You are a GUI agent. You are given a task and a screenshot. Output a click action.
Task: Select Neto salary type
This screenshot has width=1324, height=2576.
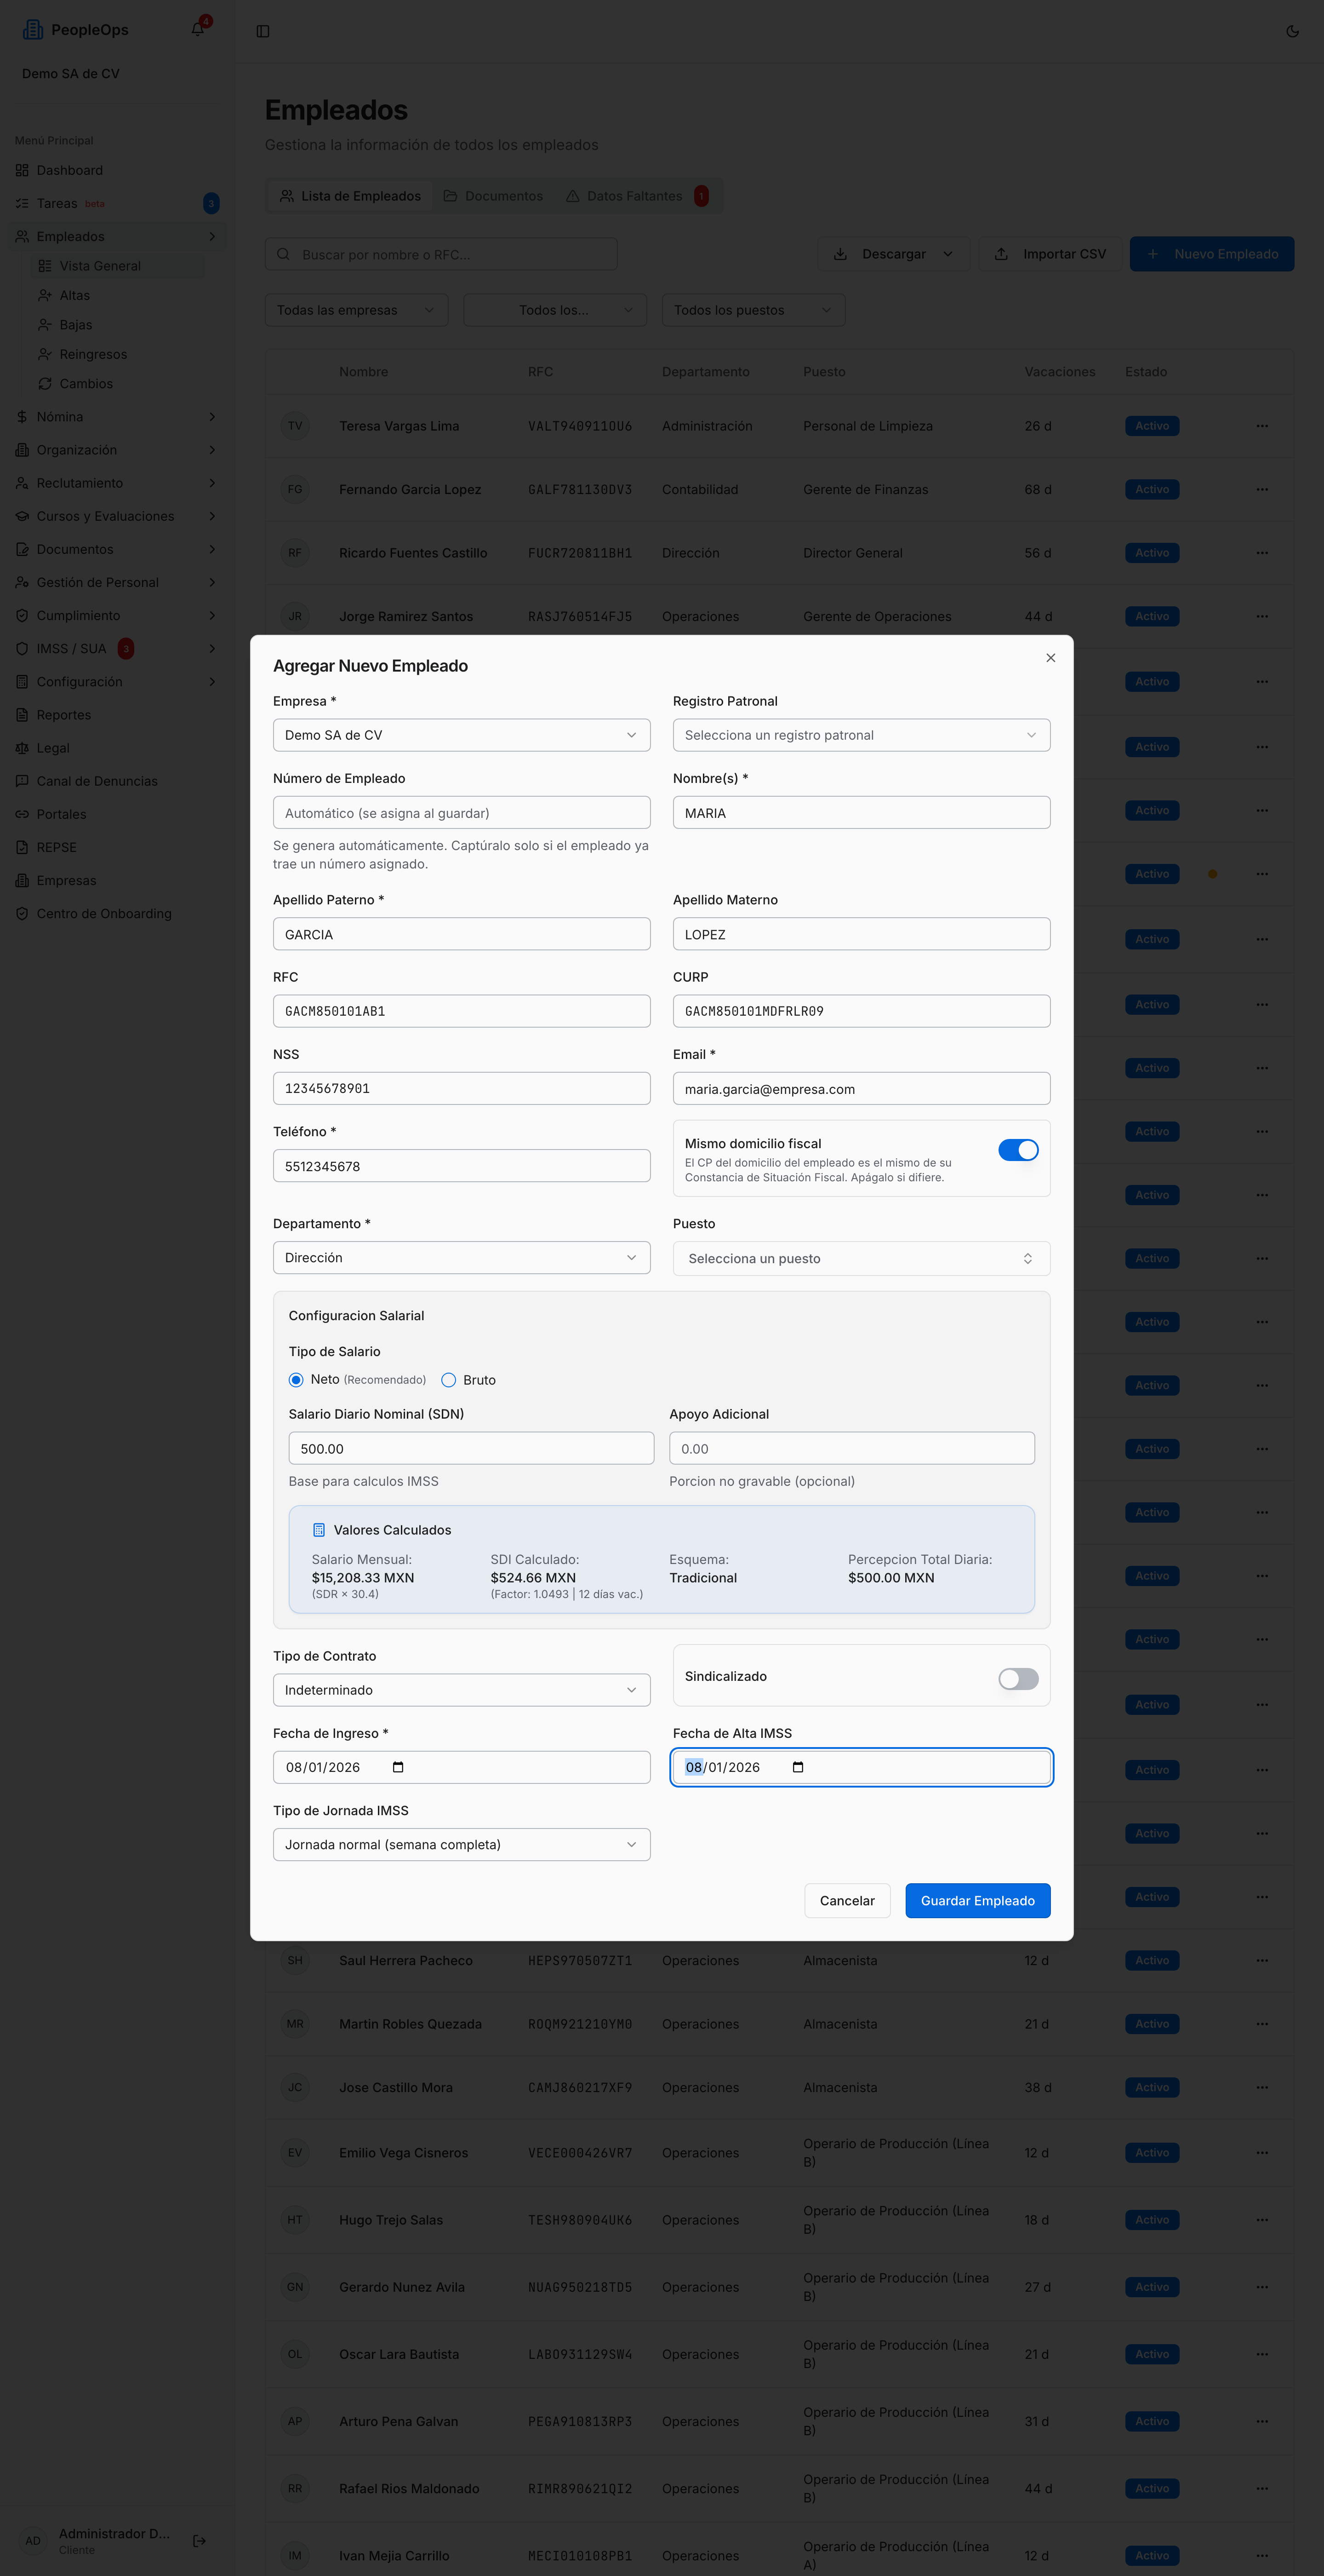(x=296, y=1380)
